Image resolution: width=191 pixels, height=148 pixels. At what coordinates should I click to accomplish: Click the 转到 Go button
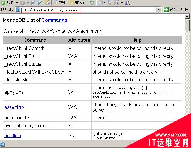(x=171, y=10)
